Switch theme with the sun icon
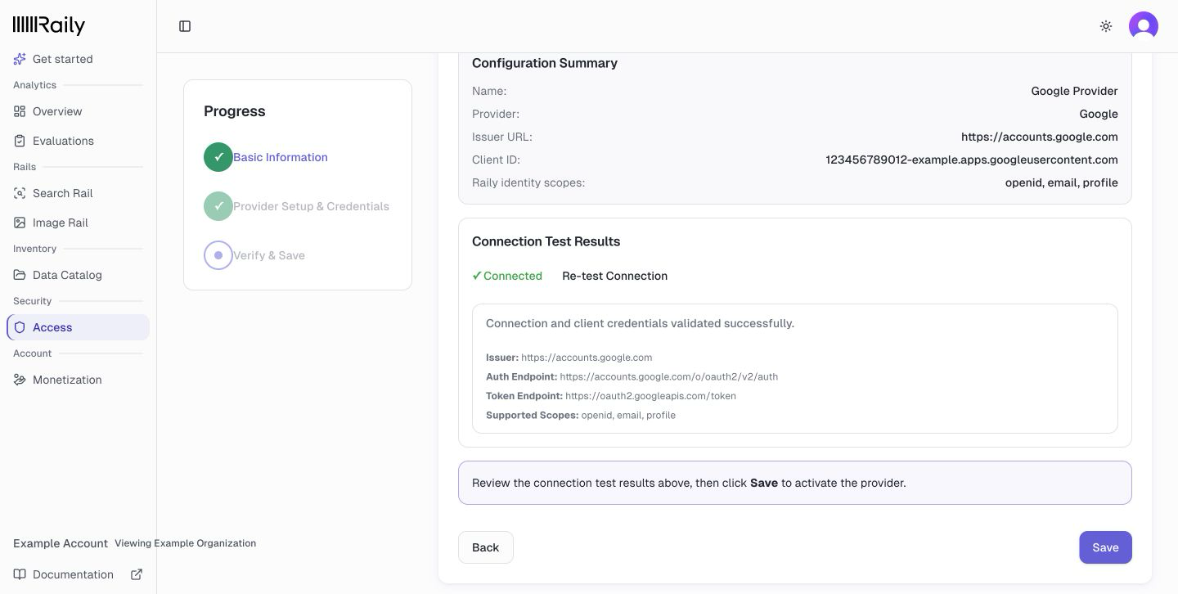 tap(1106, 26)
